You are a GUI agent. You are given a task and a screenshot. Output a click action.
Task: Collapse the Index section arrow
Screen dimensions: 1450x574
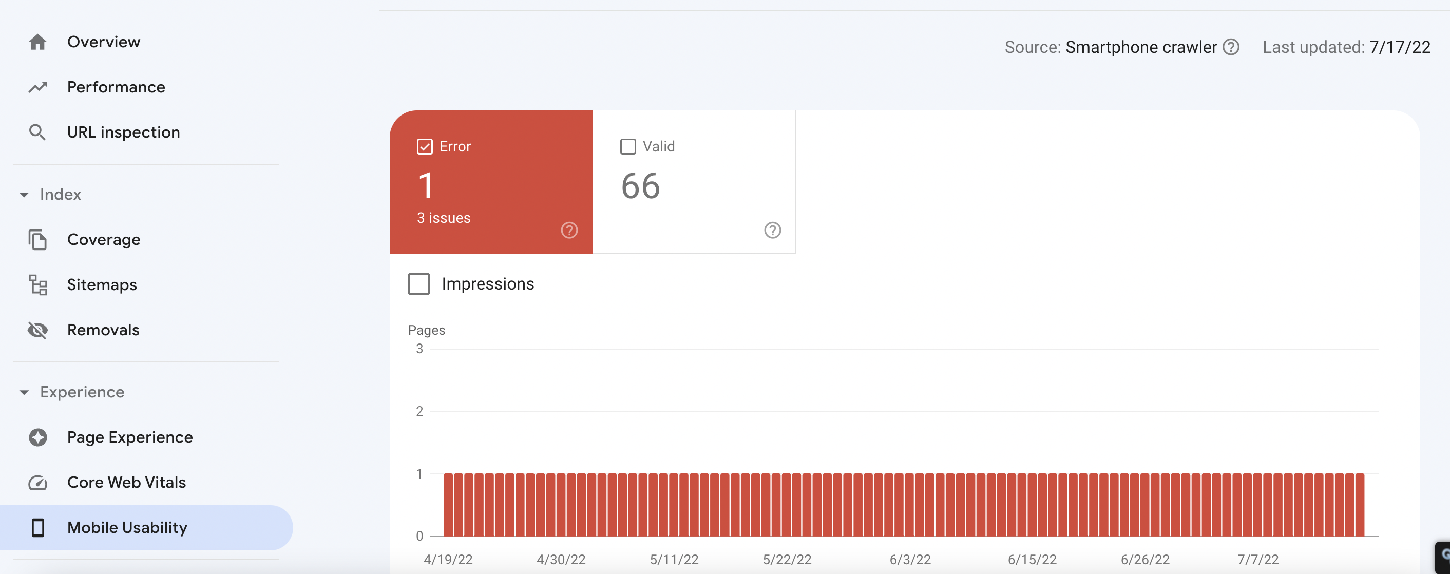[24, 195]
